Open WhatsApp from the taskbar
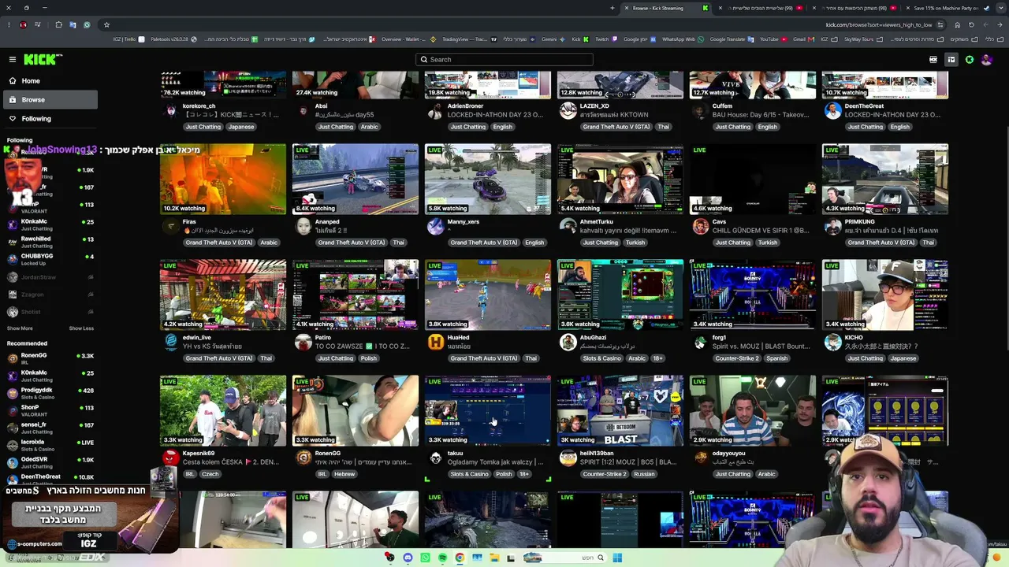Screen dimensions: 1009x567 point(425,558)
